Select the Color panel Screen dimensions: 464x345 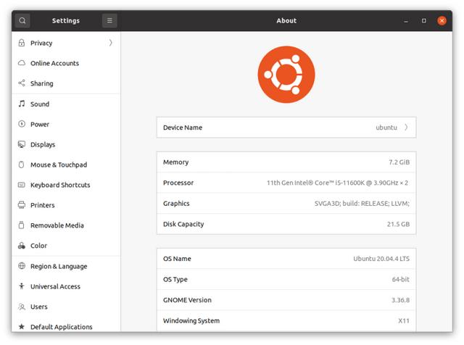point(66,246)
